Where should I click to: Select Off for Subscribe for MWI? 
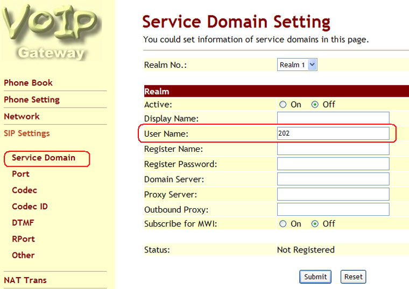coord(315,224)
